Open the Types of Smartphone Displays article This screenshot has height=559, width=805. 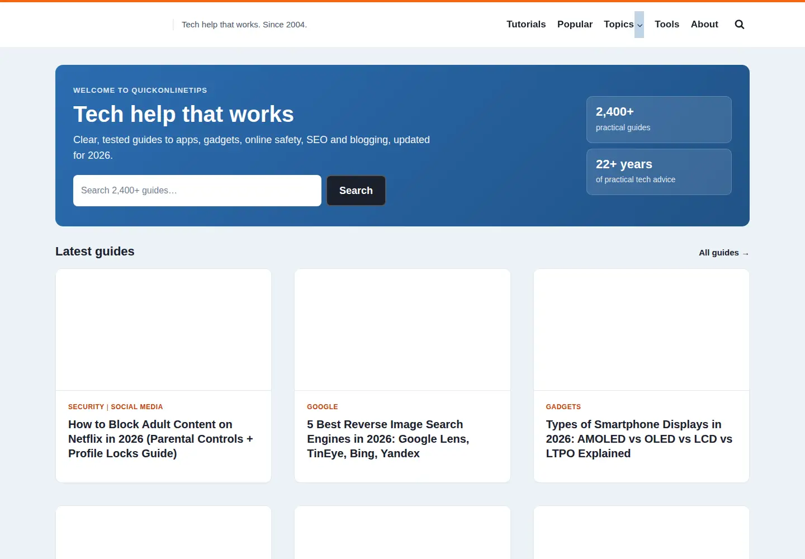[639, 439]
